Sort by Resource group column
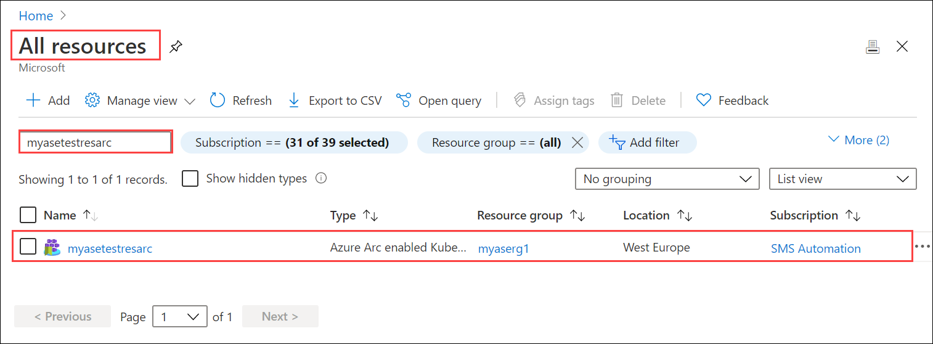The height and width of the screenshot is (344, 933). [x=531, y=215]
